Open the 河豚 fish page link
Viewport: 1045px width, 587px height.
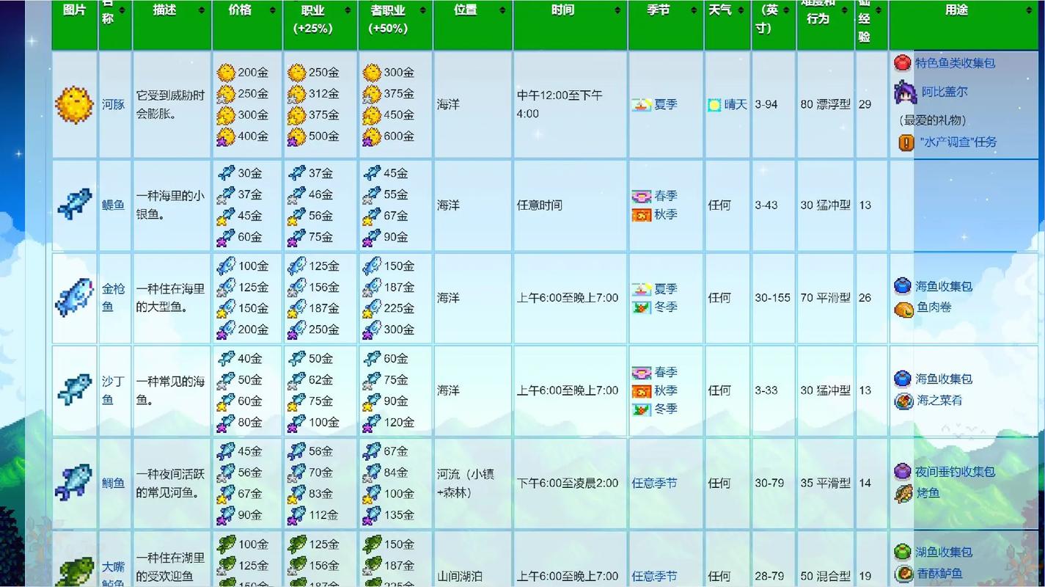113,105
